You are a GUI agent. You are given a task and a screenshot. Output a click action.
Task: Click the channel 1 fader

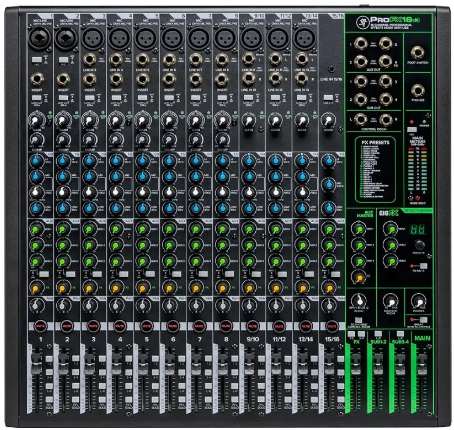click(x=37, y=364)
